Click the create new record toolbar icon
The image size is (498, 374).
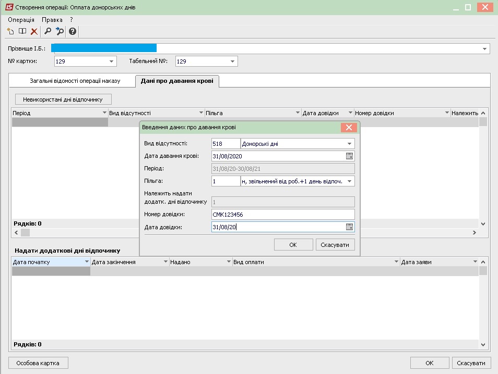tap(10, 31)
